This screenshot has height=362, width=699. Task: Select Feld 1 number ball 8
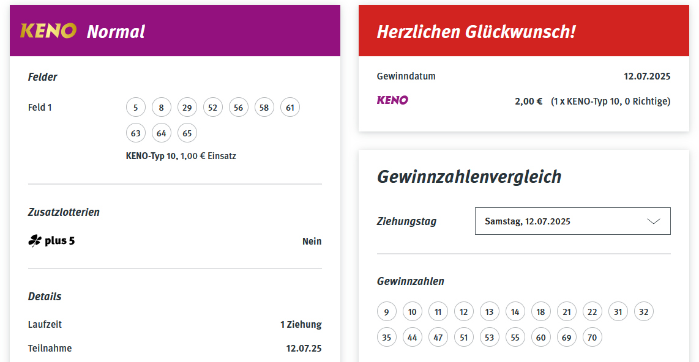pos(162,107)
